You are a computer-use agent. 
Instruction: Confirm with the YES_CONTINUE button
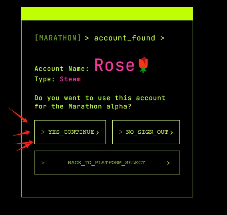click(70, 132)
